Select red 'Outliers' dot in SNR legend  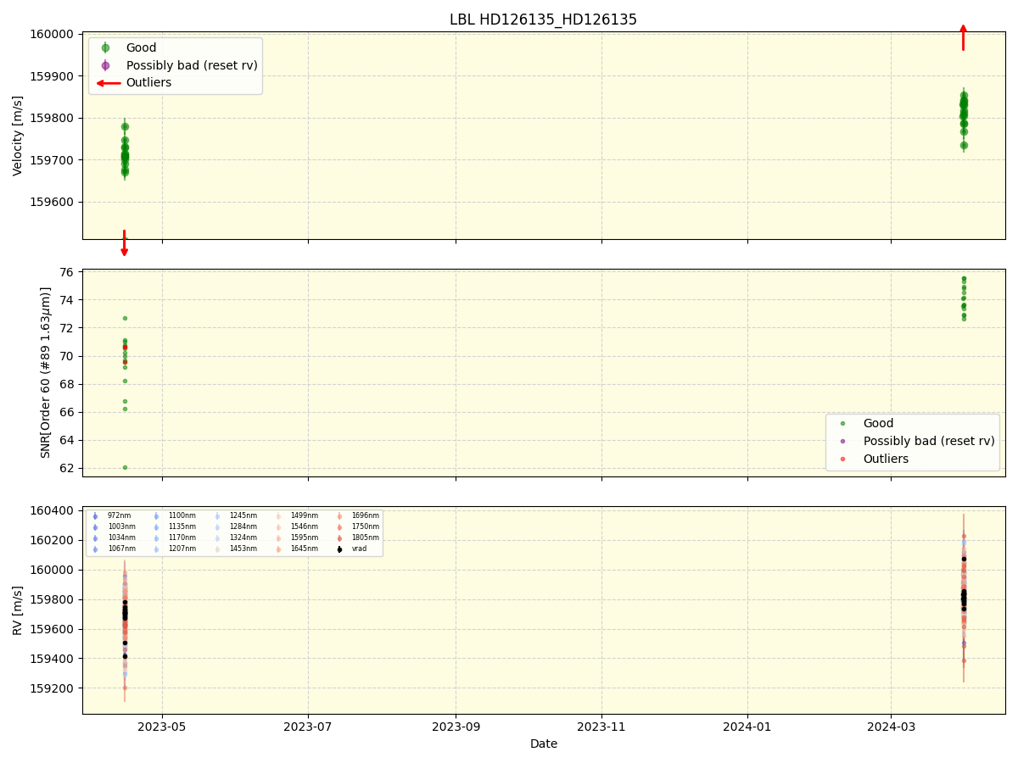pyautogui.click(x=842, y=459)
